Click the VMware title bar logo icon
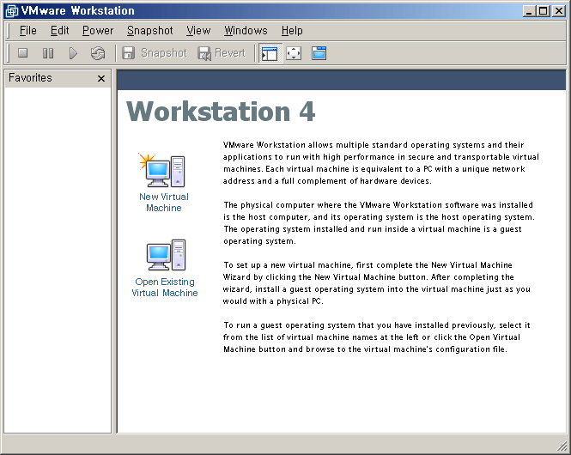 pos(11,11)
